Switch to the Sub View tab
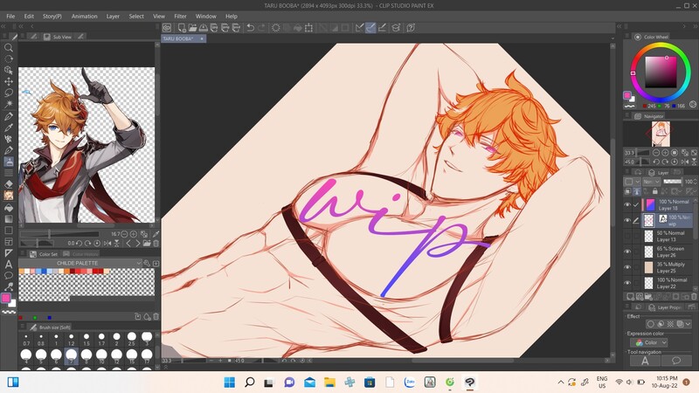 pos(58,37)
